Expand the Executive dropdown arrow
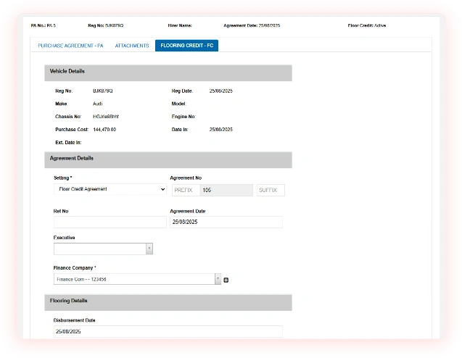462x358 pixels. click(149, 249)
